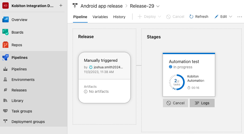Open the more actions ellipsis menu
The width and height of the screenshot is (244, 134).
pyautogui.click(x=240, y=17)
